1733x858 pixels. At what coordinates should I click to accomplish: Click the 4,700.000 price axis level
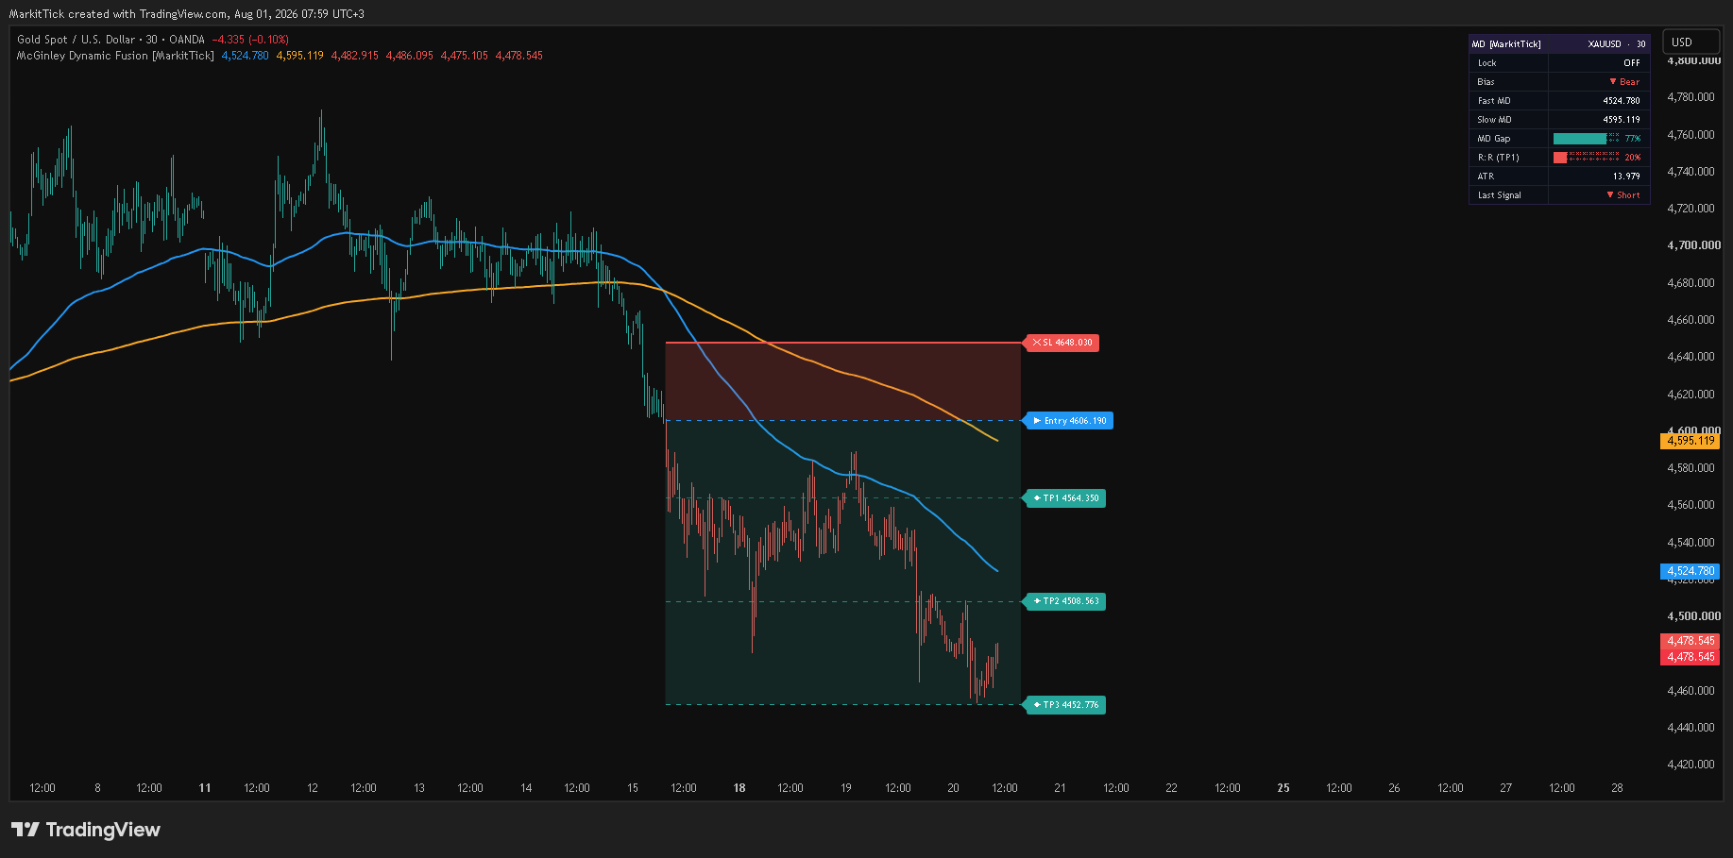[1693, 245]
